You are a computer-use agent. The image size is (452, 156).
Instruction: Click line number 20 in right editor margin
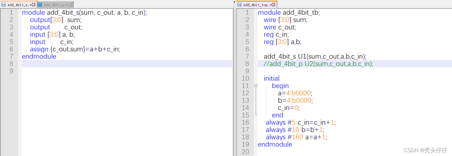click(x=246, y=152)
